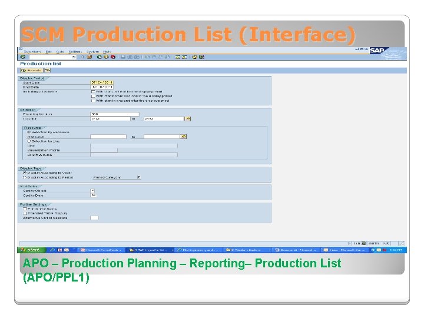The height and width of the screenshot is (318, 424).
Task: Click the Location 'from' input field
Action: pyautogui.click(x=110, y=119)
